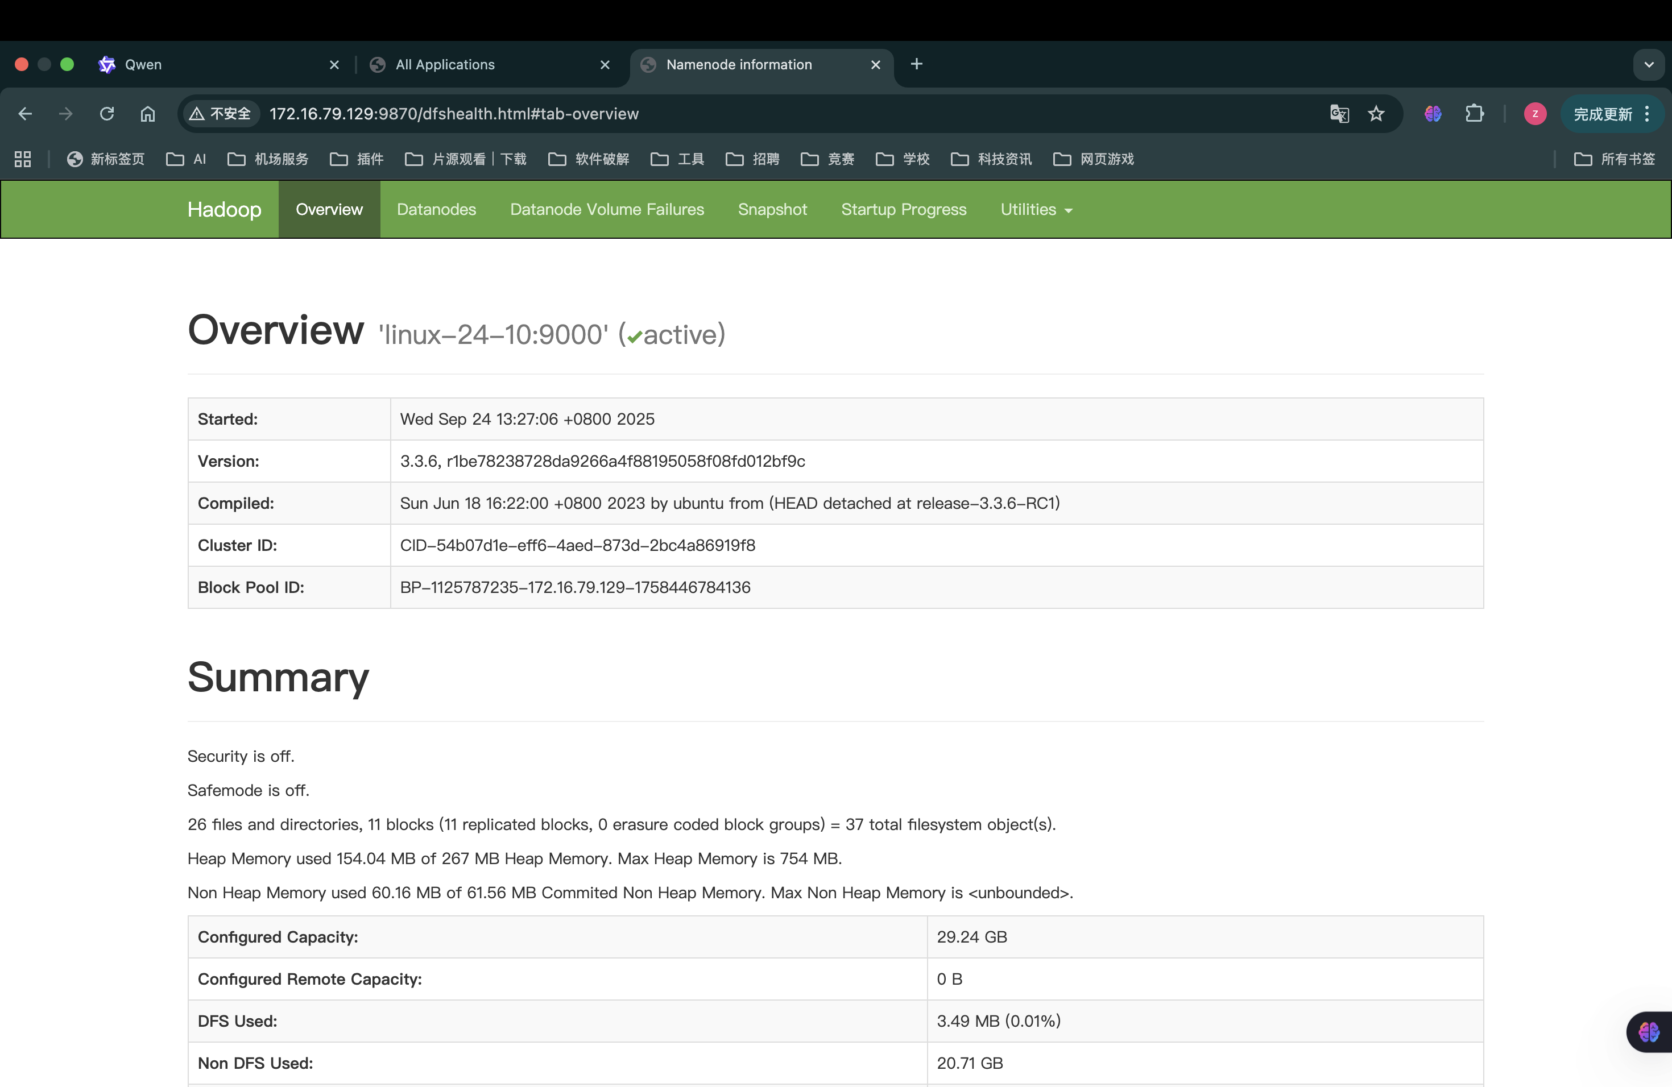Screen dimensions: 1672x1087
Task: Click the 完成更新 update button
Action: coord(1603,114)
